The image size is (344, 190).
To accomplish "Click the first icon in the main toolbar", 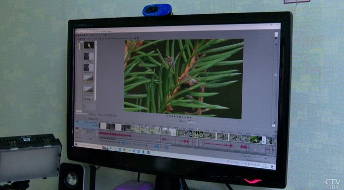I will tap(77, 35).
